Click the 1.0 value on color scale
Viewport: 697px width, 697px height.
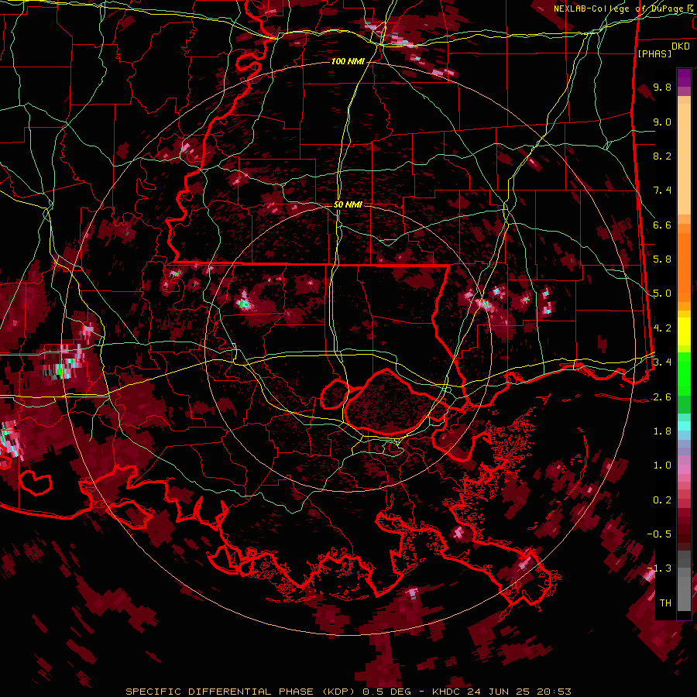(x=662, y=465)
